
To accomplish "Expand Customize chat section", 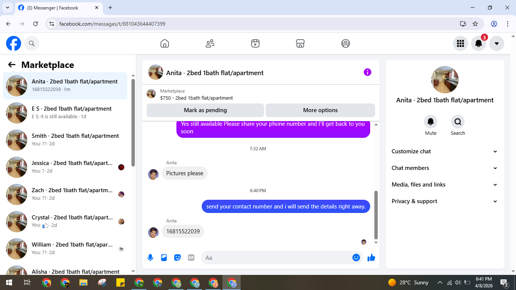I will [445, 151].
